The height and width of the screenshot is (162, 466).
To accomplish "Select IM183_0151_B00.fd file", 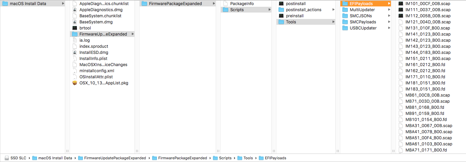I will pyautogui.click(x=425, y=89).
